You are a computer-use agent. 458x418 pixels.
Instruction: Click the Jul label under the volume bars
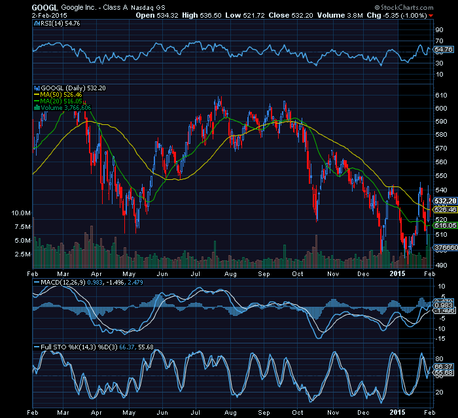[x=196, y=274]
